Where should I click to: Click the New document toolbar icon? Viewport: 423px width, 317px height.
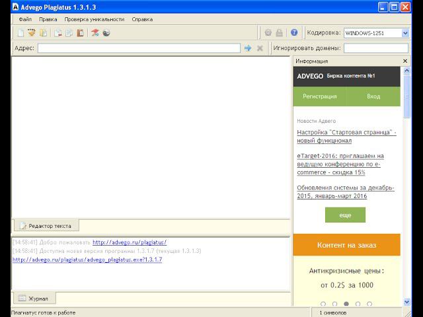point(20,33)
